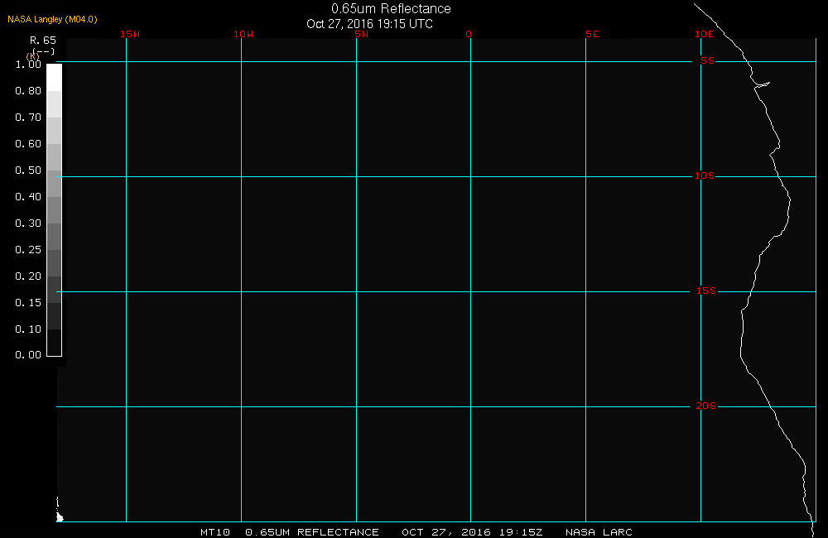Screen dimensions: 828x538
Task: Select the "0.70" colorbar value
Action: [28, 118]
